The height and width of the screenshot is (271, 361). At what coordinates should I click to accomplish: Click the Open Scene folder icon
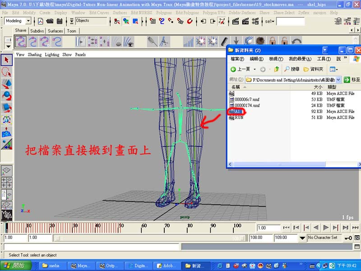pos(50,21)
